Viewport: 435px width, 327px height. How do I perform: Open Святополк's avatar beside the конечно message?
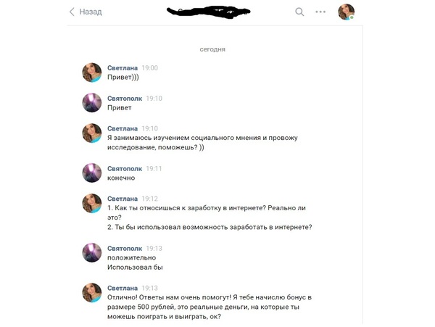pos(92,173)
